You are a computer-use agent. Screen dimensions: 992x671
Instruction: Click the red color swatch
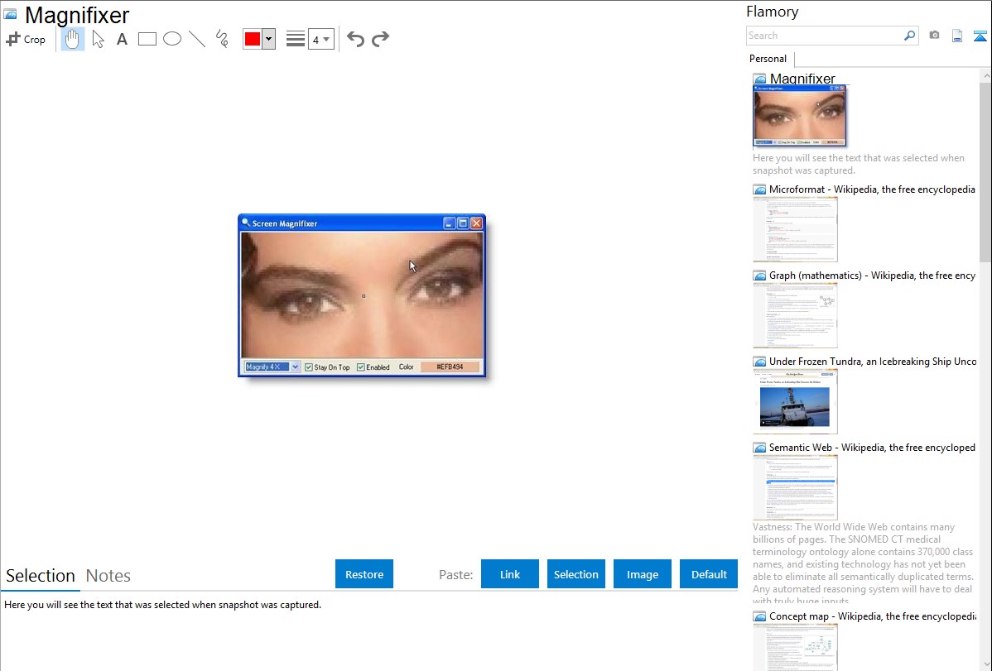click(x=253, y=39)
